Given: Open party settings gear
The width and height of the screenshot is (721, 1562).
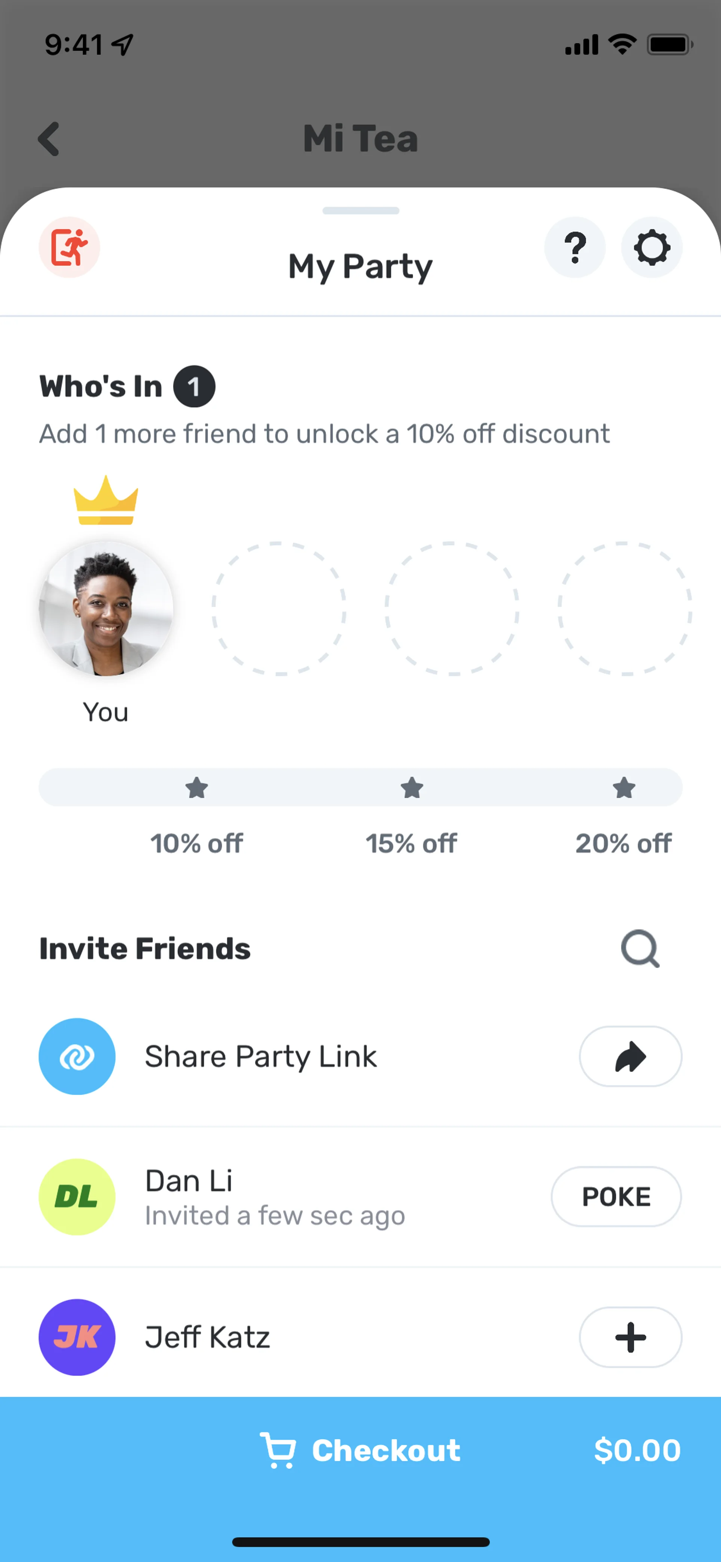Looking at the screenshot, I should point(651,247).
